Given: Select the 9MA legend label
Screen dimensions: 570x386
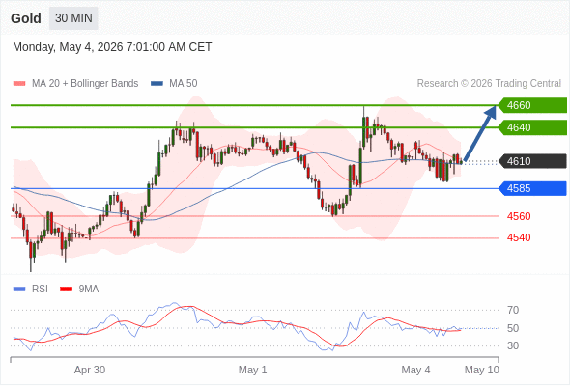Looking at the screenshot, I should click(89, 289).
